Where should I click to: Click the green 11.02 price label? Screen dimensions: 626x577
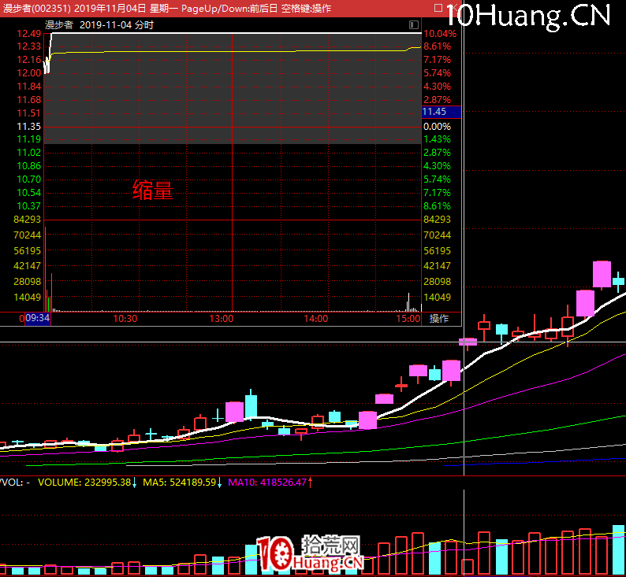[28, 153]
